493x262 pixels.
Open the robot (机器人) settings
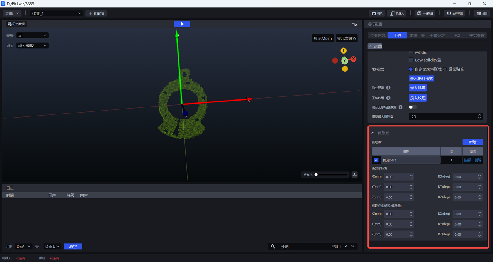(397, 13)
